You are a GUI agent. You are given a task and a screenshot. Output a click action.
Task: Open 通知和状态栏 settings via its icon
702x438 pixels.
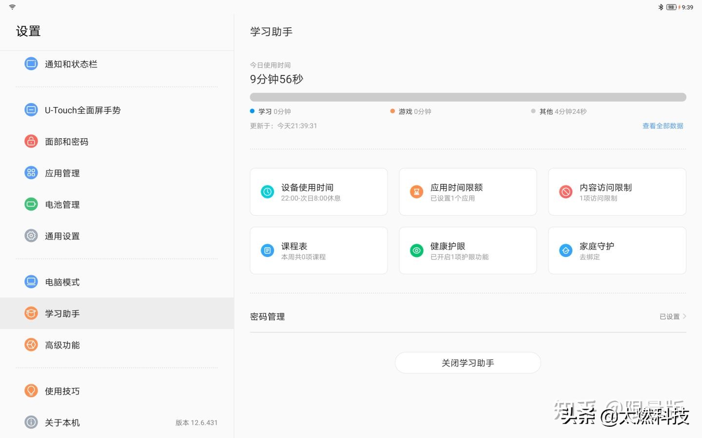coord(31,64)
